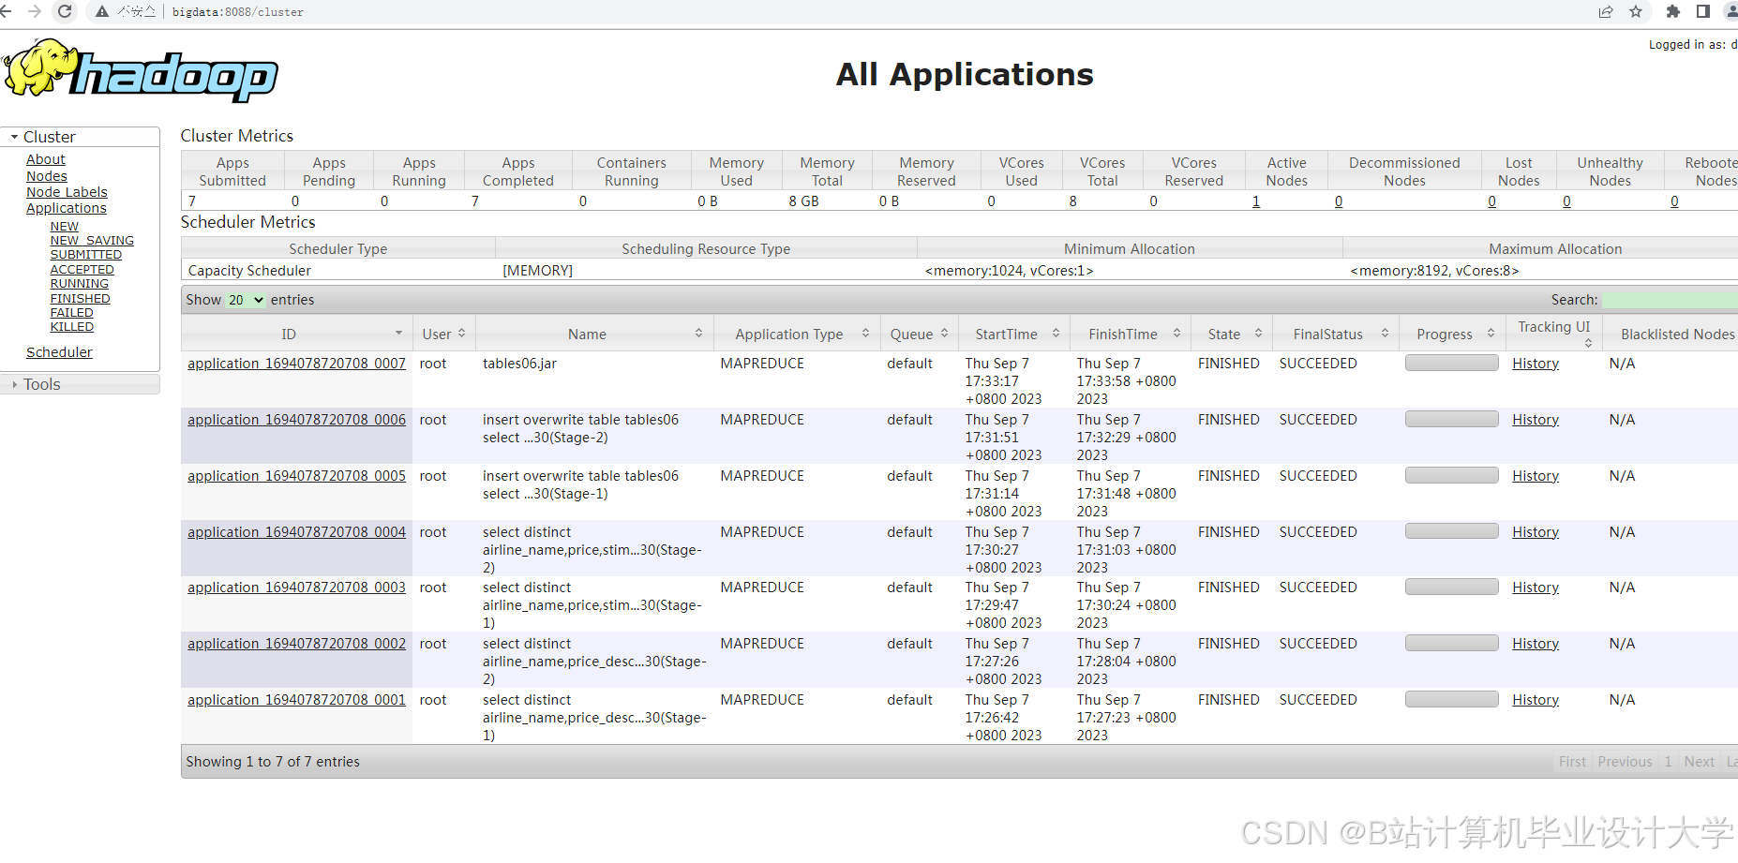The height and width of the screenshot is (863, 1738).
Task: Open History for application 0001 row
Action: [1536, 700]
